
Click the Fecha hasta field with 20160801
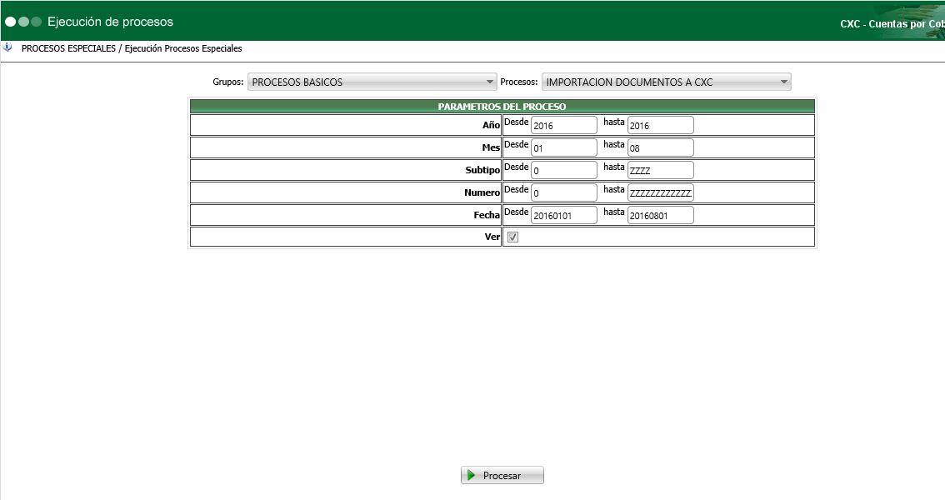point(661,215)
